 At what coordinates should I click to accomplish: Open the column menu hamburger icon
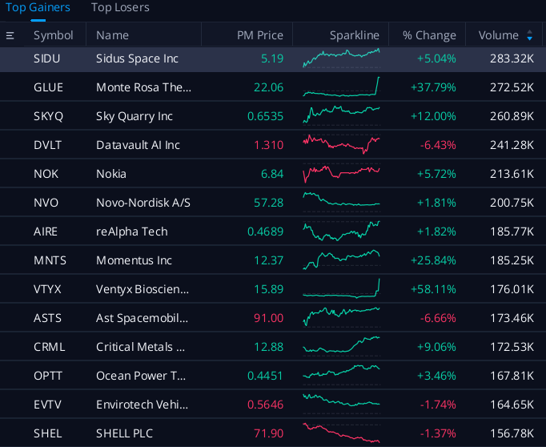coord(10,35)
